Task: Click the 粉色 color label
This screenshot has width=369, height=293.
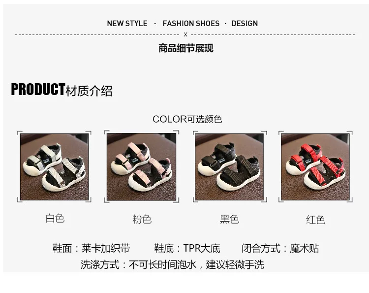Action: pos(142,219)
